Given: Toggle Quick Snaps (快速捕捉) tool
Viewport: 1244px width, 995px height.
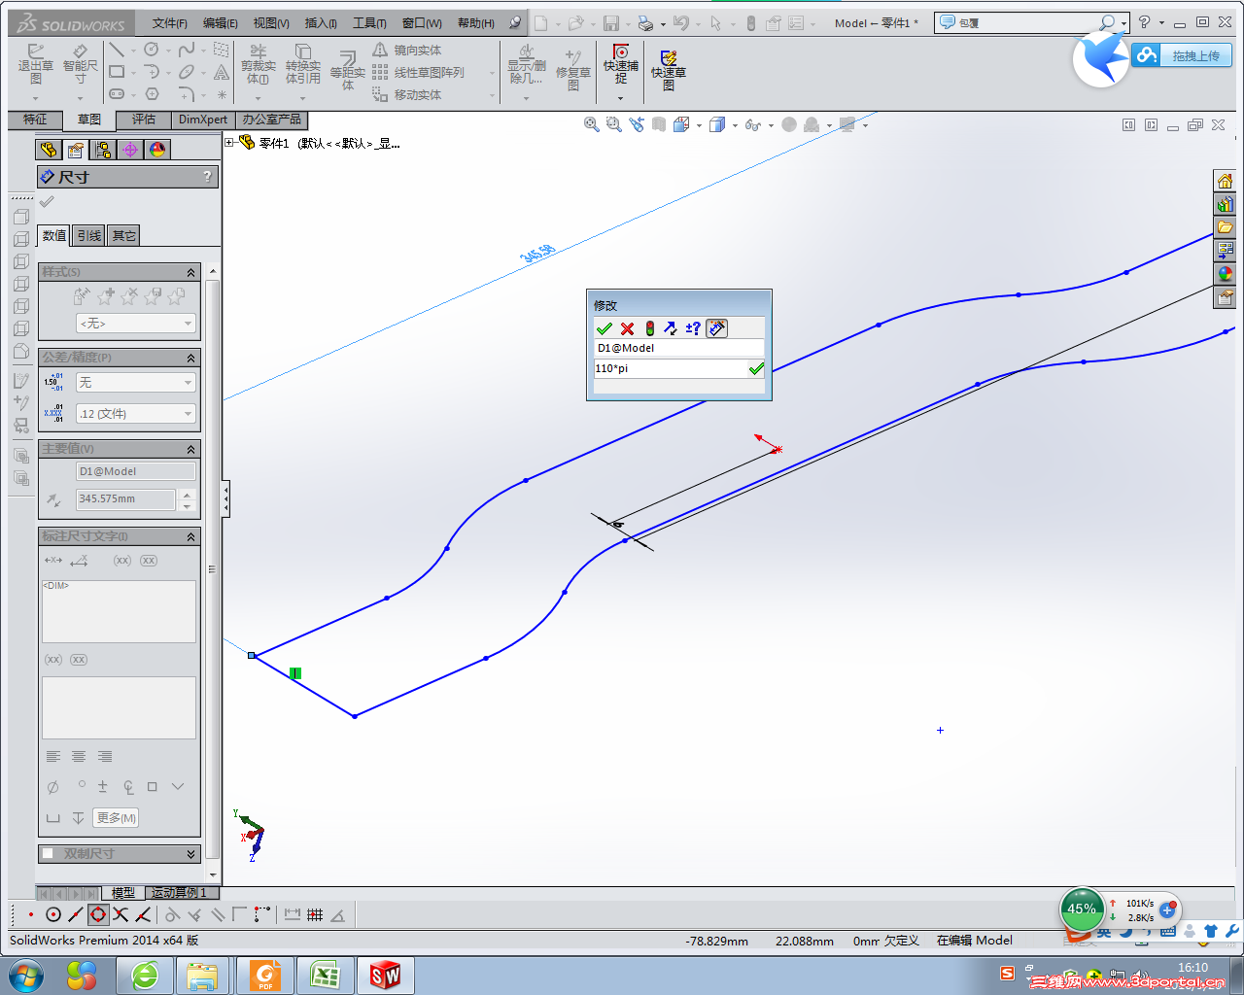Looking at the screenshot, I should click(x=621, y=64).
